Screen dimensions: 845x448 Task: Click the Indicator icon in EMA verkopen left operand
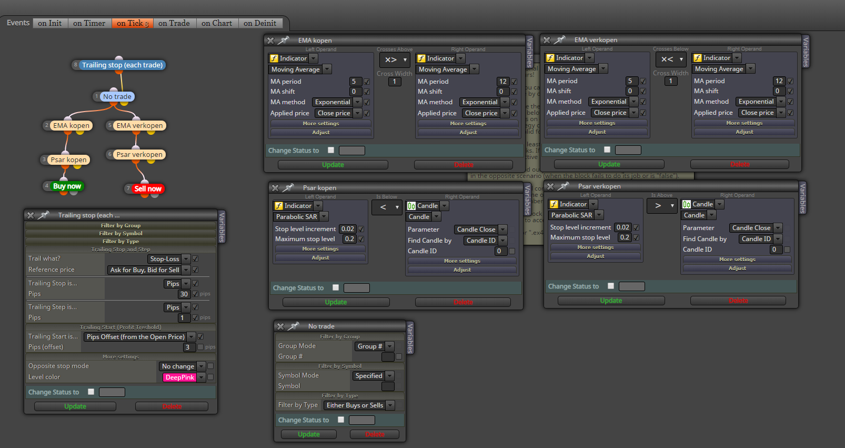(550, 58)
